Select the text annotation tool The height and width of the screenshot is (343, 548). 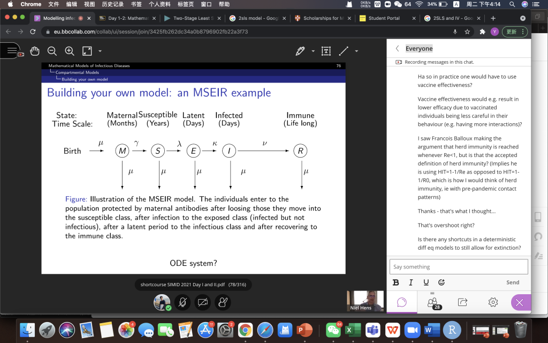pos(326,51)
